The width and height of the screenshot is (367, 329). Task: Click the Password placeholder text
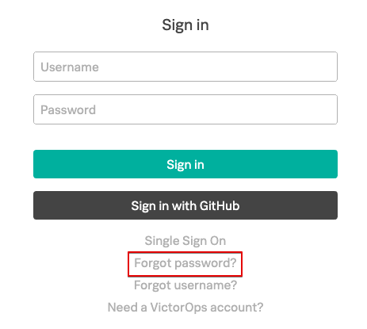pyautogui.click(x=68, y=110)
